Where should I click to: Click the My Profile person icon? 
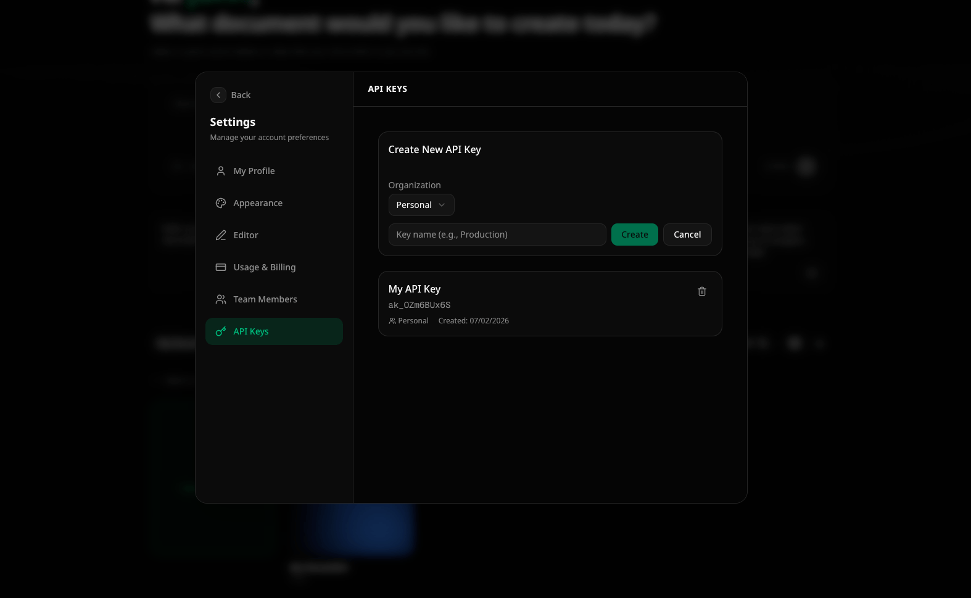221,171
